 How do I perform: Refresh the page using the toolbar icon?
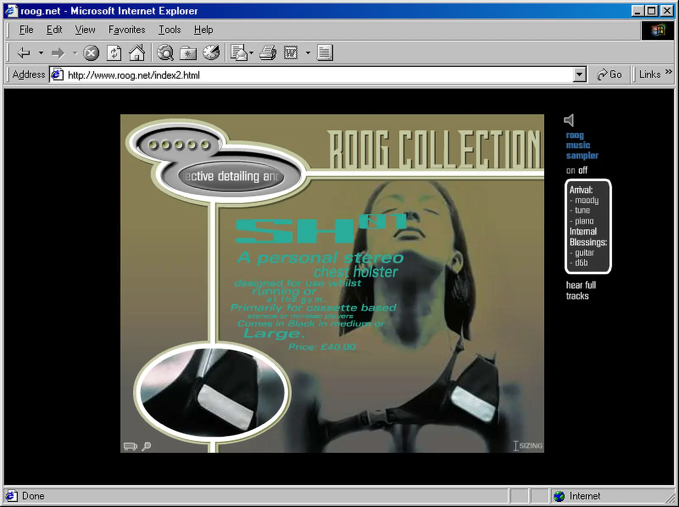pyautogui.click(x=114, y=53)
